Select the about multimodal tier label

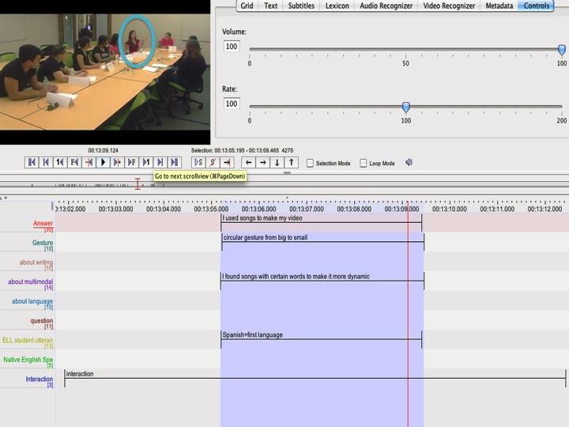[31, 282]
